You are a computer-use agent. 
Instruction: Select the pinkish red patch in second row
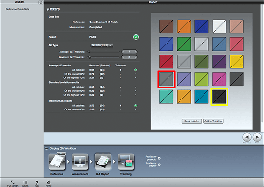(x=237, y=44)
